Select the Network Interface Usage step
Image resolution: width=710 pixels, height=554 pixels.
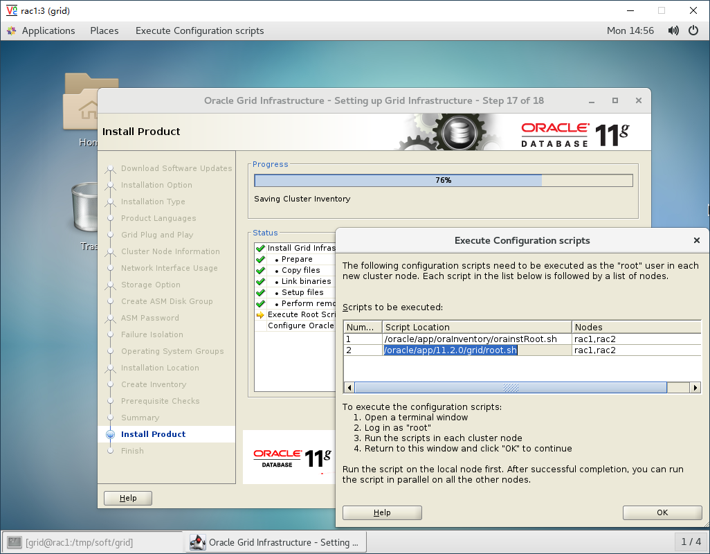(x=169, y=268)
